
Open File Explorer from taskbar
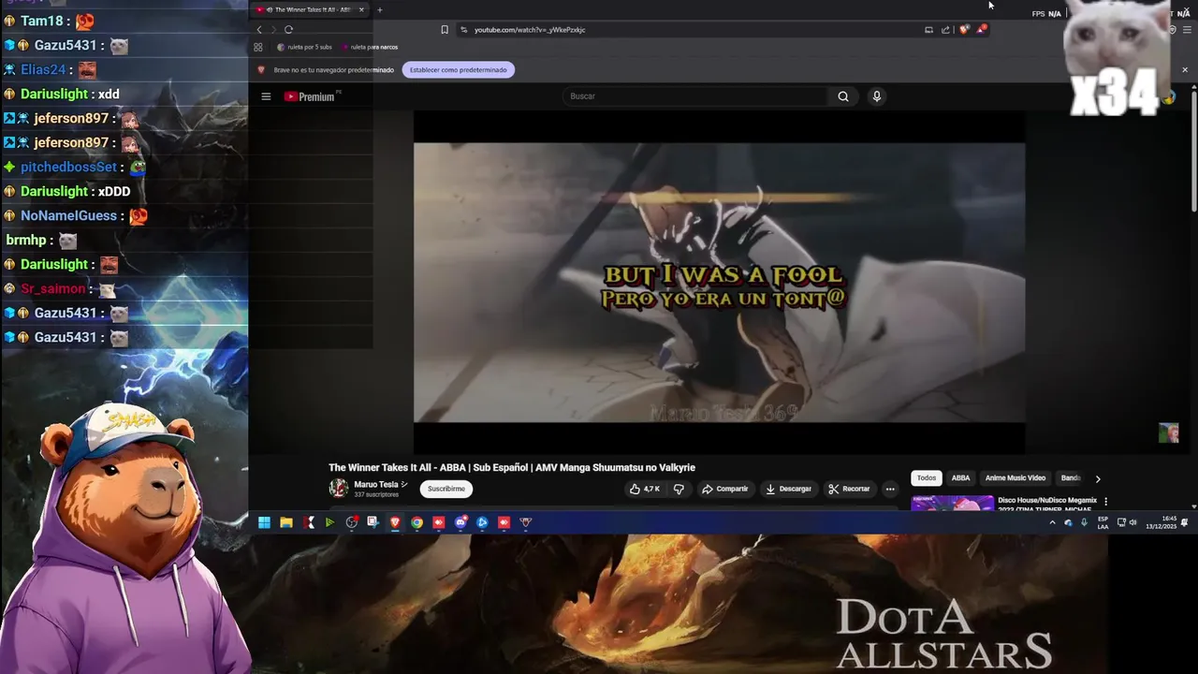coord(286,522)
